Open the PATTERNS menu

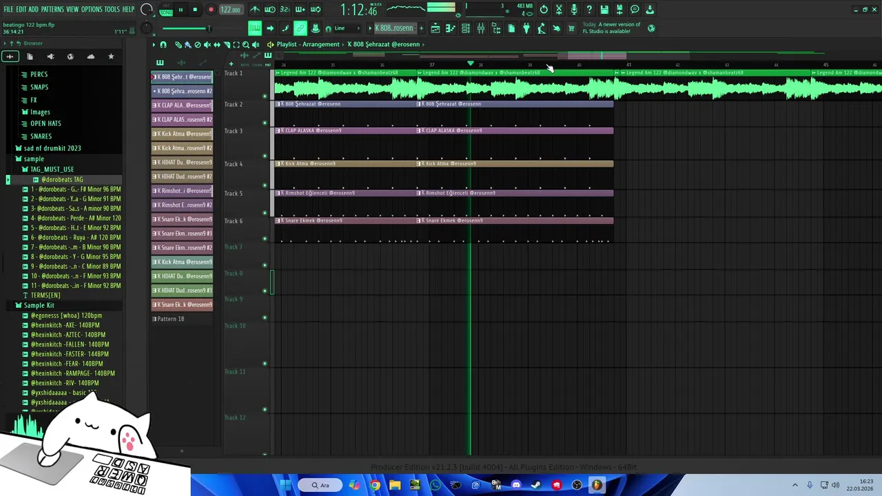52,9
